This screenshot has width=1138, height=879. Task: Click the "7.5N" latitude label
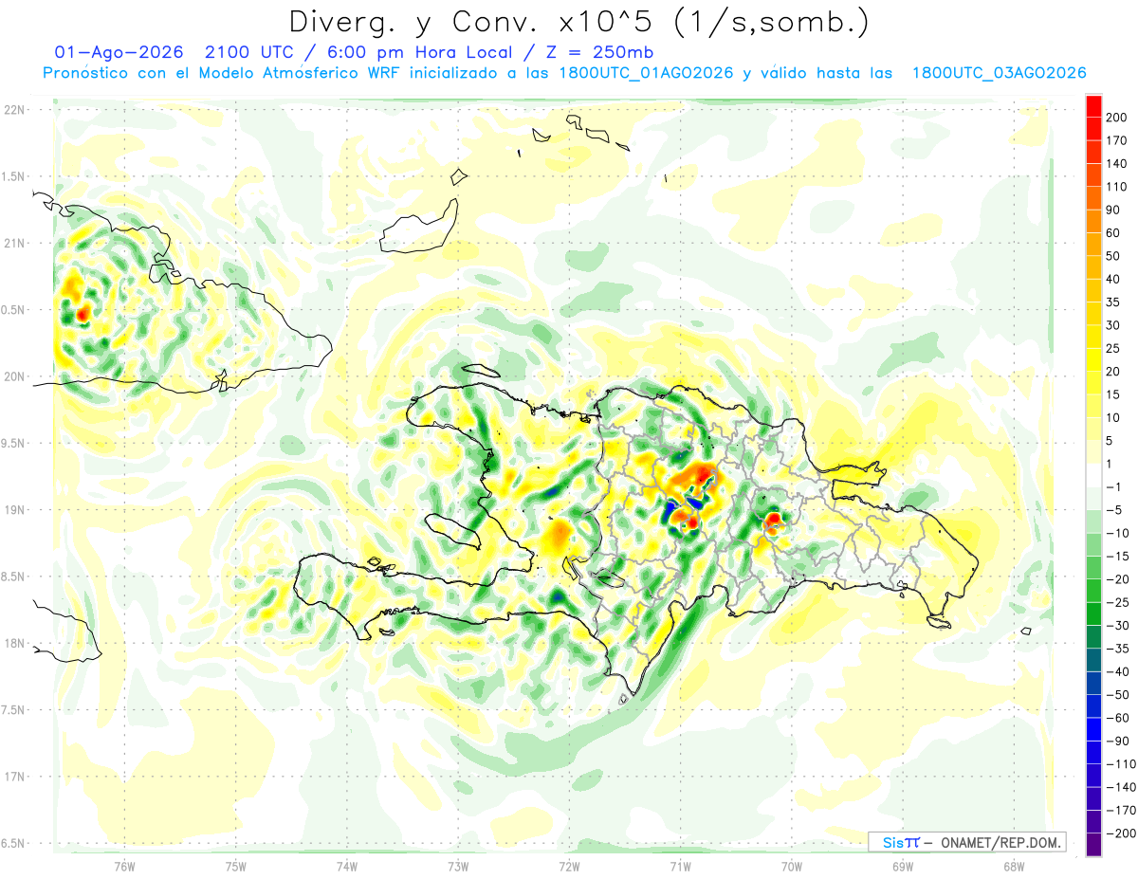click(14, 710)
